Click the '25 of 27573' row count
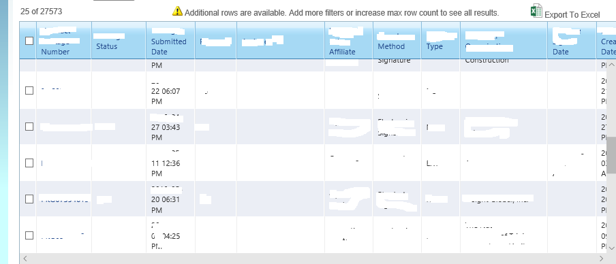This screenshot has height=264, width=616. tap(42, 12)
